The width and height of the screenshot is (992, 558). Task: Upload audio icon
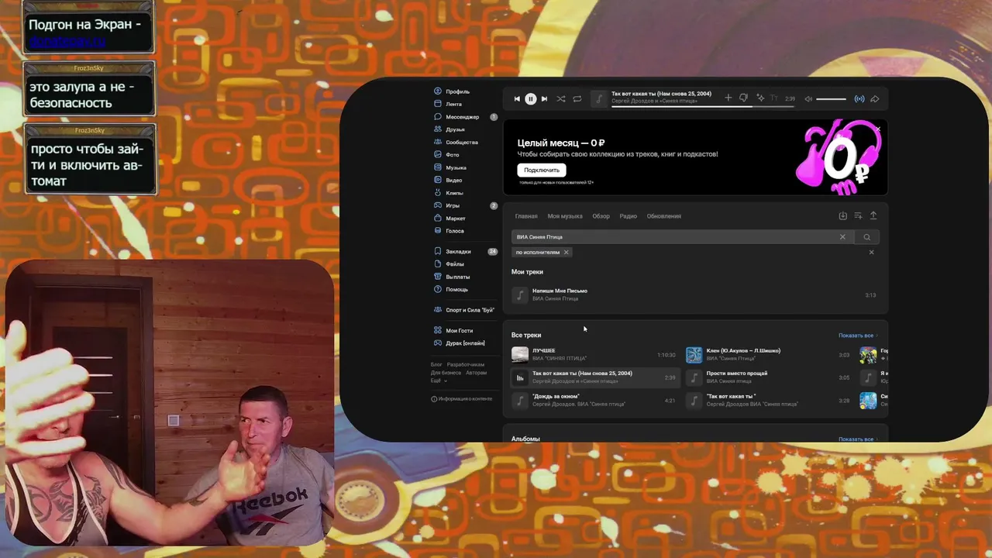[x=873, y=216]
